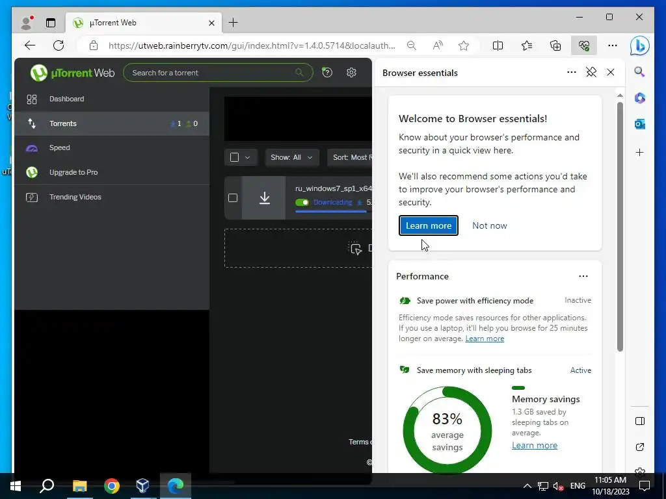
Task: Click µTorrent search magnifier icon
Action: [299, 73]
